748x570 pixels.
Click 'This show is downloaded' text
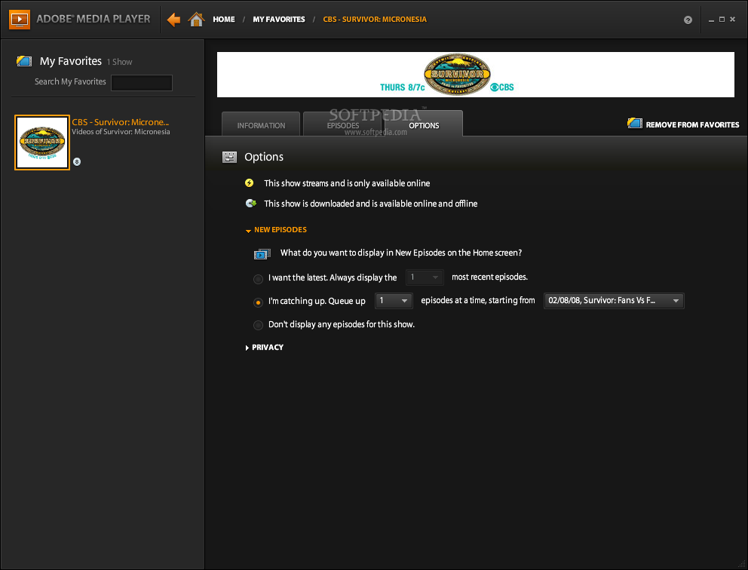coord(371,204)
